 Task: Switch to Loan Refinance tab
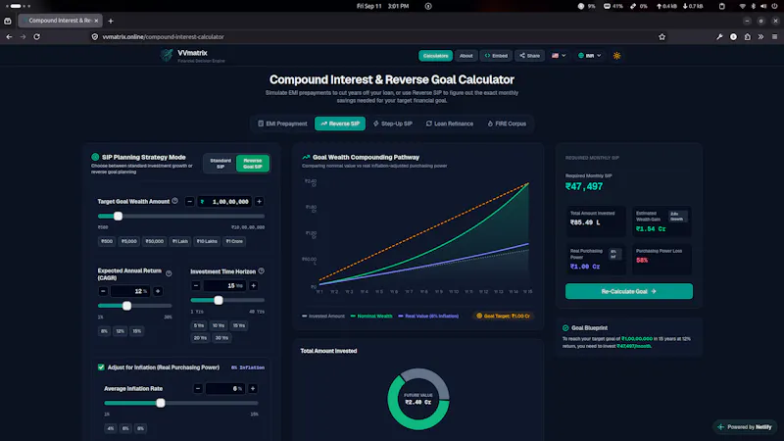click(450, 123)
